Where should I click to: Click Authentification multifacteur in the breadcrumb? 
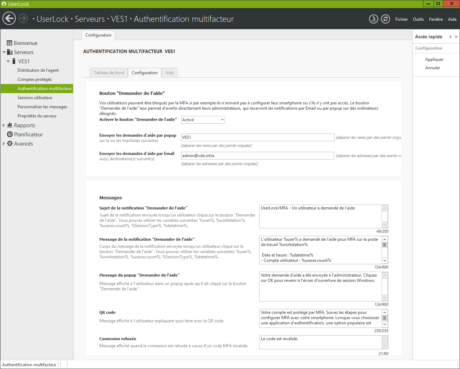coord(184,19)
